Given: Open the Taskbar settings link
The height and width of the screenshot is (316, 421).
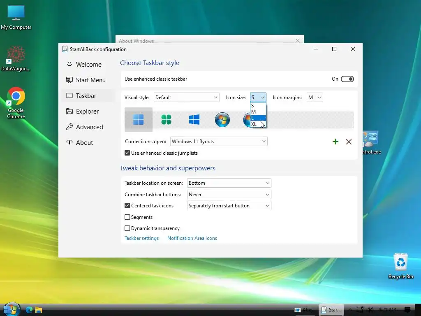Looking at the screenshot, I should pyautogui.click(x=141, y=238).
